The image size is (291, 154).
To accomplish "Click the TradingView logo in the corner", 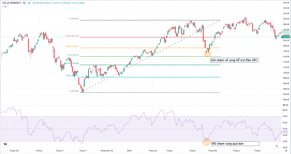I will 5,144.
